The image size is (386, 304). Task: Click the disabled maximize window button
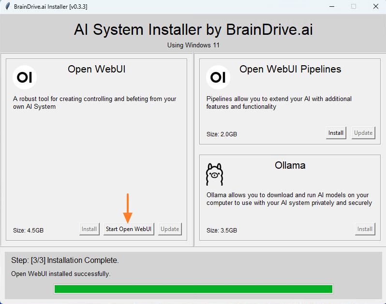coord(354,6)
